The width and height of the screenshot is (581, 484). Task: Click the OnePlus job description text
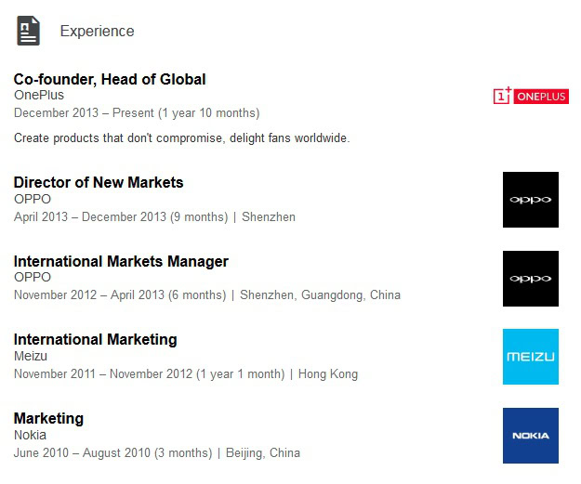181,138
